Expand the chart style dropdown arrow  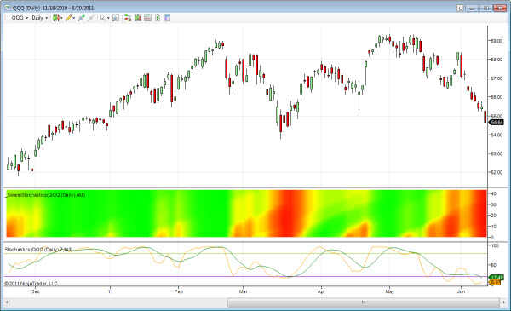[x=61, y=18]
